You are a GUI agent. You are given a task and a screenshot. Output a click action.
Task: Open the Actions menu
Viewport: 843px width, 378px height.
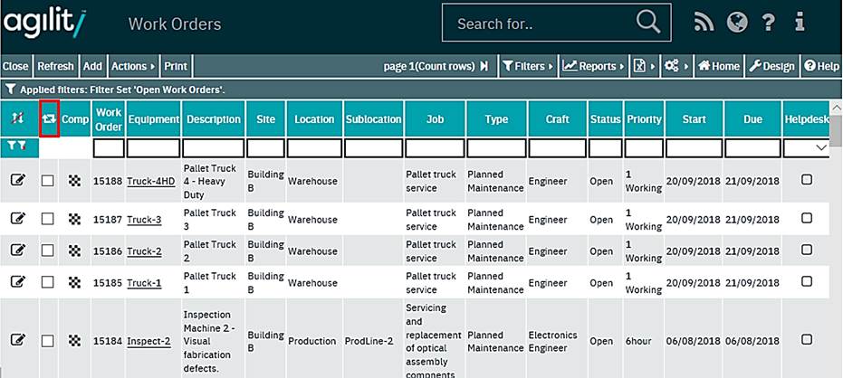132,66
